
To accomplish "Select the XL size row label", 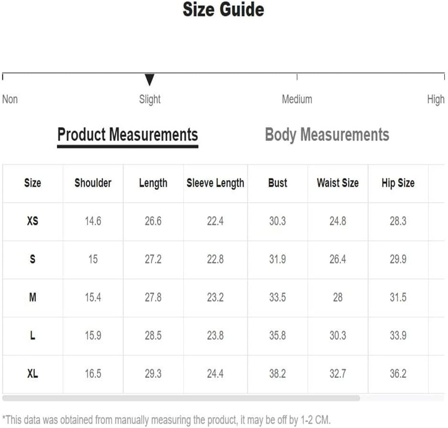I will point(32,374).
